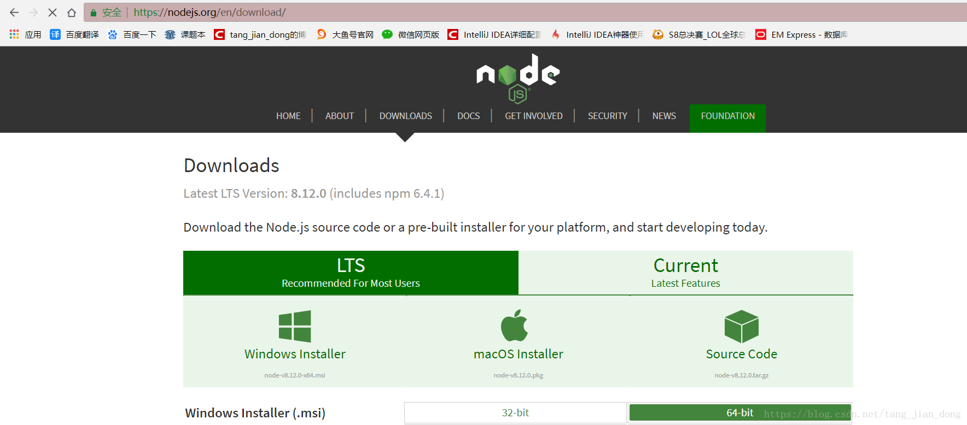Viewport: 967px width, 425px height.
Task: Open the IntelliJ IDEA详细配置 bookmark
Action: (494, 34)
